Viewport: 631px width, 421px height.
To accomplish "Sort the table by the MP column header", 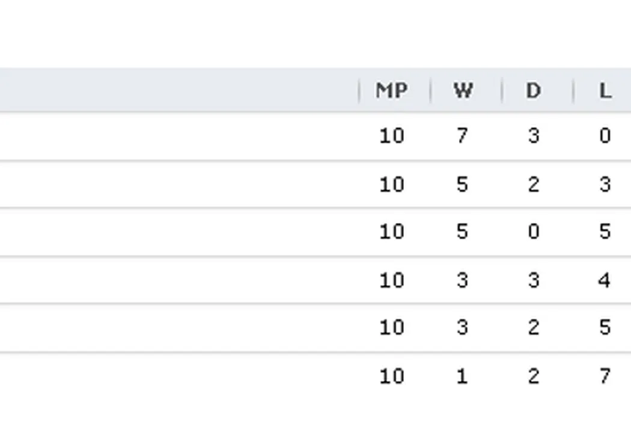I will [392, 91].
